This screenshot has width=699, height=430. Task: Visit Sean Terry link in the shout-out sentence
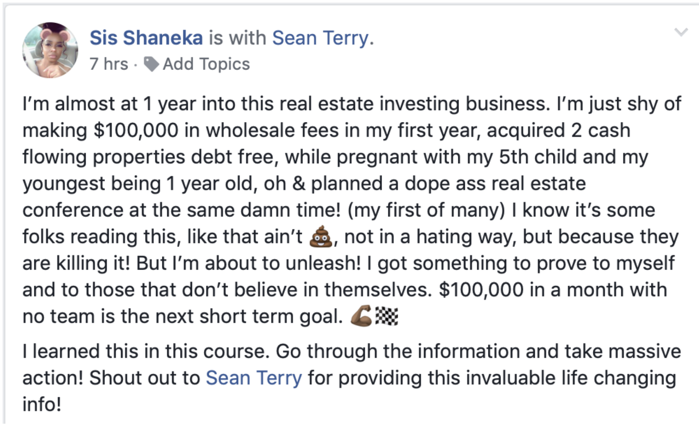click(x=254, y=378)
